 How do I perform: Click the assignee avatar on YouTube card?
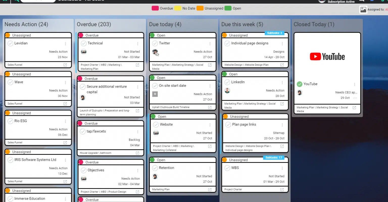(300, 92)
